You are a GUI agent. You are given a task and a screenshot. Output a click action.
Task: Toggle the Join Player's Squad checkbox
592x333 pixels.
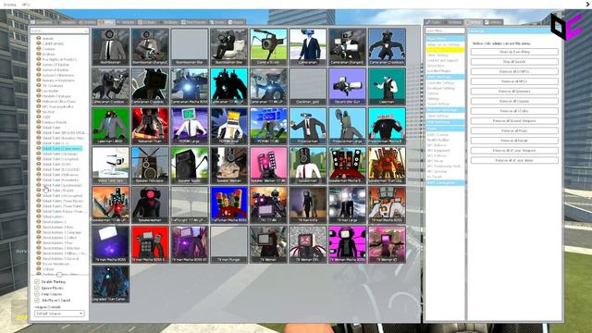pos(37,300)
